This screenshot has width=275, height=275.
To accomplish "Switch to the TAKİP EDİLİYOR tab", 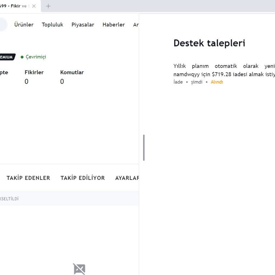I will (x=82, y=178).
